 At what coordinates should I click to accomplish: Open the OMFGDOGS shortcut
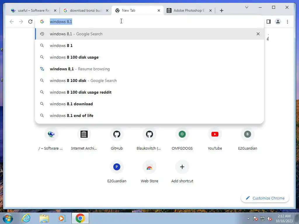[182, 139]
